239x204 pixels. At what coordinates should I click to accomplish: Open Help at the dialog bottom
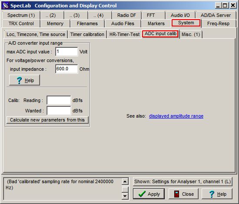217,194
